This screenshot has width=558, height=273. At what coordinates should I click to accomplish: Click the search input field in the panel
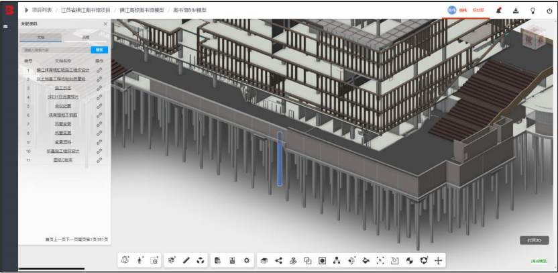[x=55, y=50]
